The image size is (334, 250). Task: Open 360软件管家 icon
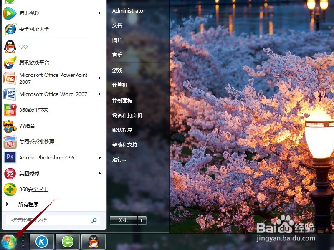tap(10, 110)
